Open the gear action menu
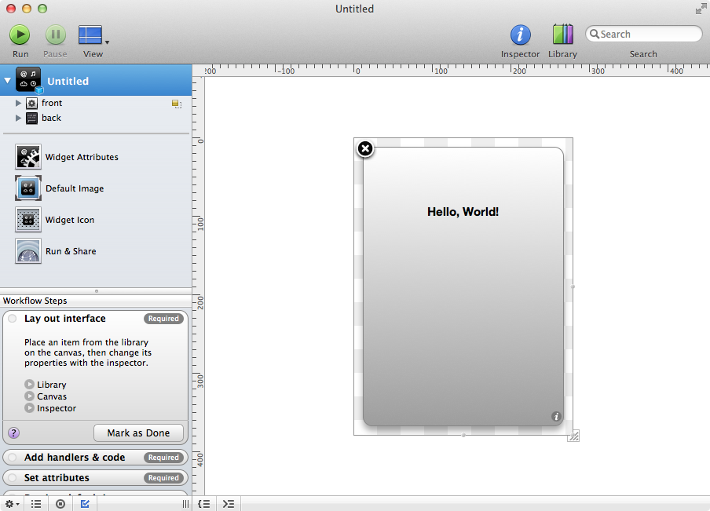Image resolution: width=710 pixels, height=511 pixels. pos(12,504)
